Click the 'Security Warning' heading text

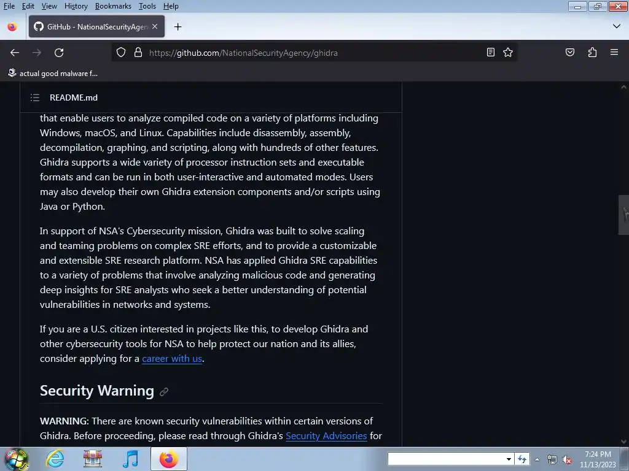point(96,391)
